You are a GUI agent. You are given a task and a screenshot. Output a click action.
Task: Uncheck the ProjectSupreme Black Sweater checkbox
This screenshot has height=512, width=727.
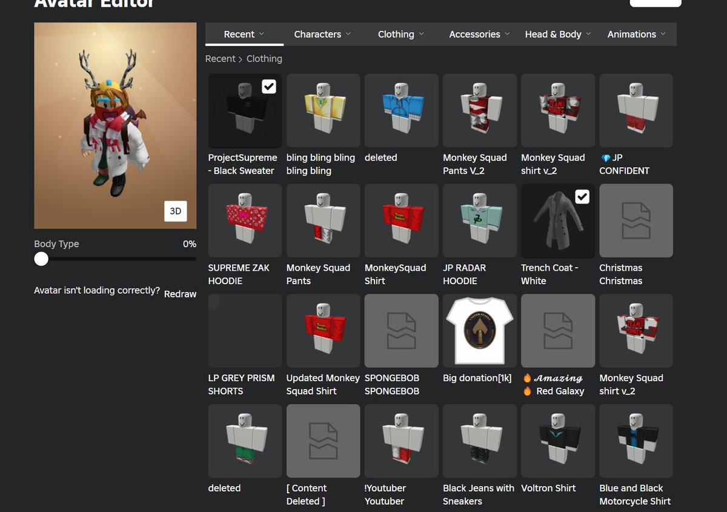[269, 87]
